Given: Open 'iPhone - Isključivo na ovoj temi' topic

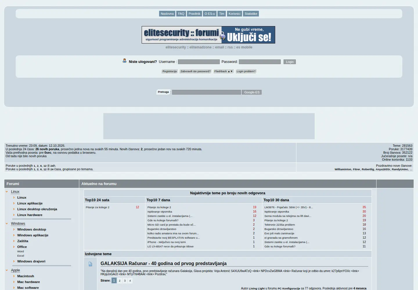Looking at the screenshot, I should pyautogui.click(x=167, y=242).
